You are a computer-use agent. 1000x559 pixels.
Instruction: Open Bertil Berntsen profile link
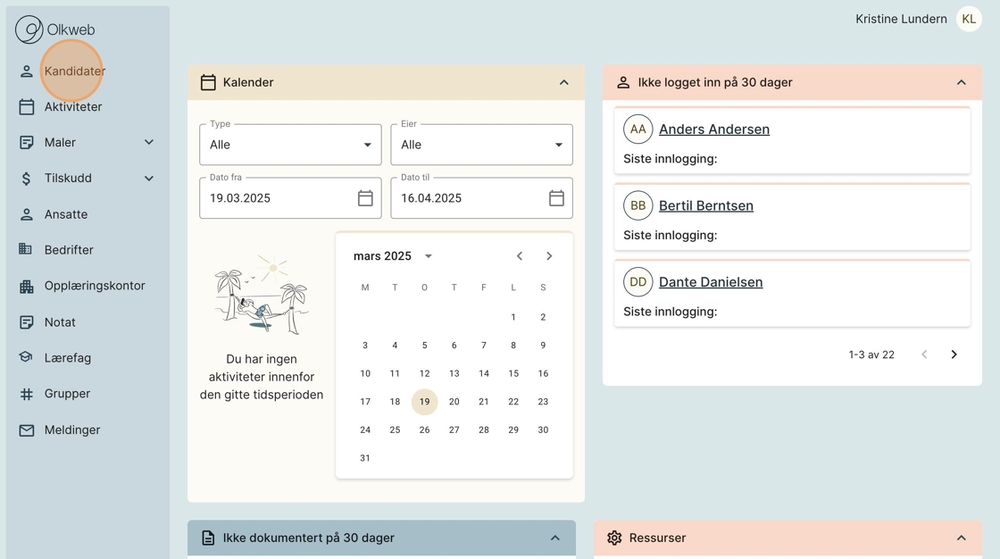click(706, 205)
